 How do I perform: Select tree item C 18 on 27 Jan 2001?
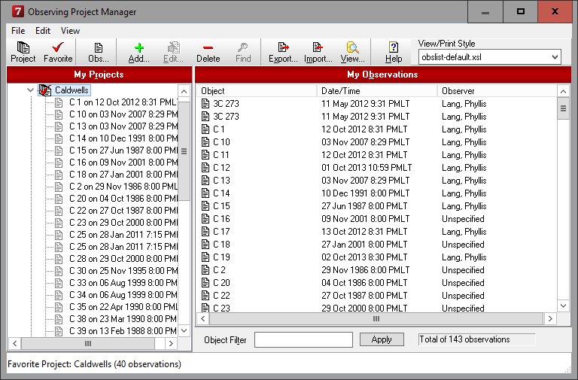pos(123,175)
